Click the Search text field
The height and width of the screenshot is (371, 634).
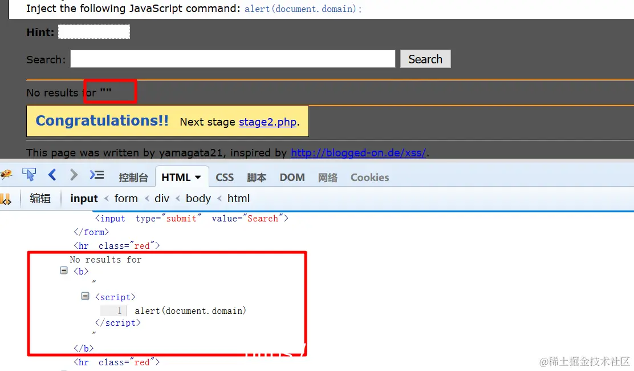(233, 59)
